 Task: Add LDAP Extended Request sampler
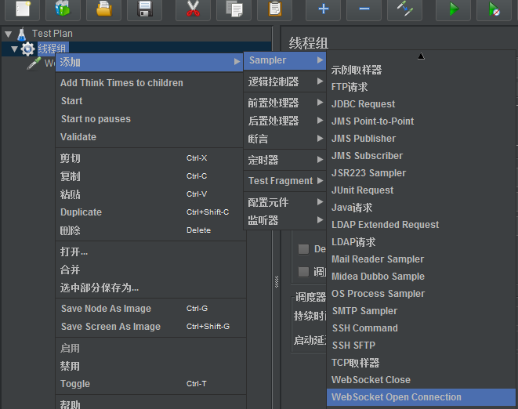[x=421, y=225]
